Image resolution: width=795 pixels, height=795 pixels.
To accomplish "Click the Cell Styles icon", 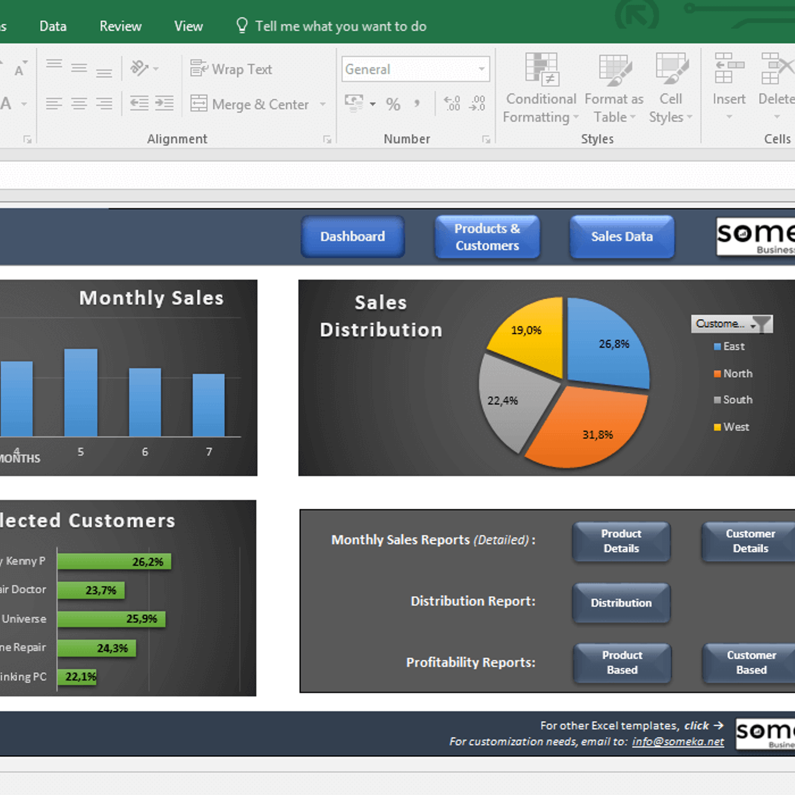I will pyautogui.click(x=671, y=70).
